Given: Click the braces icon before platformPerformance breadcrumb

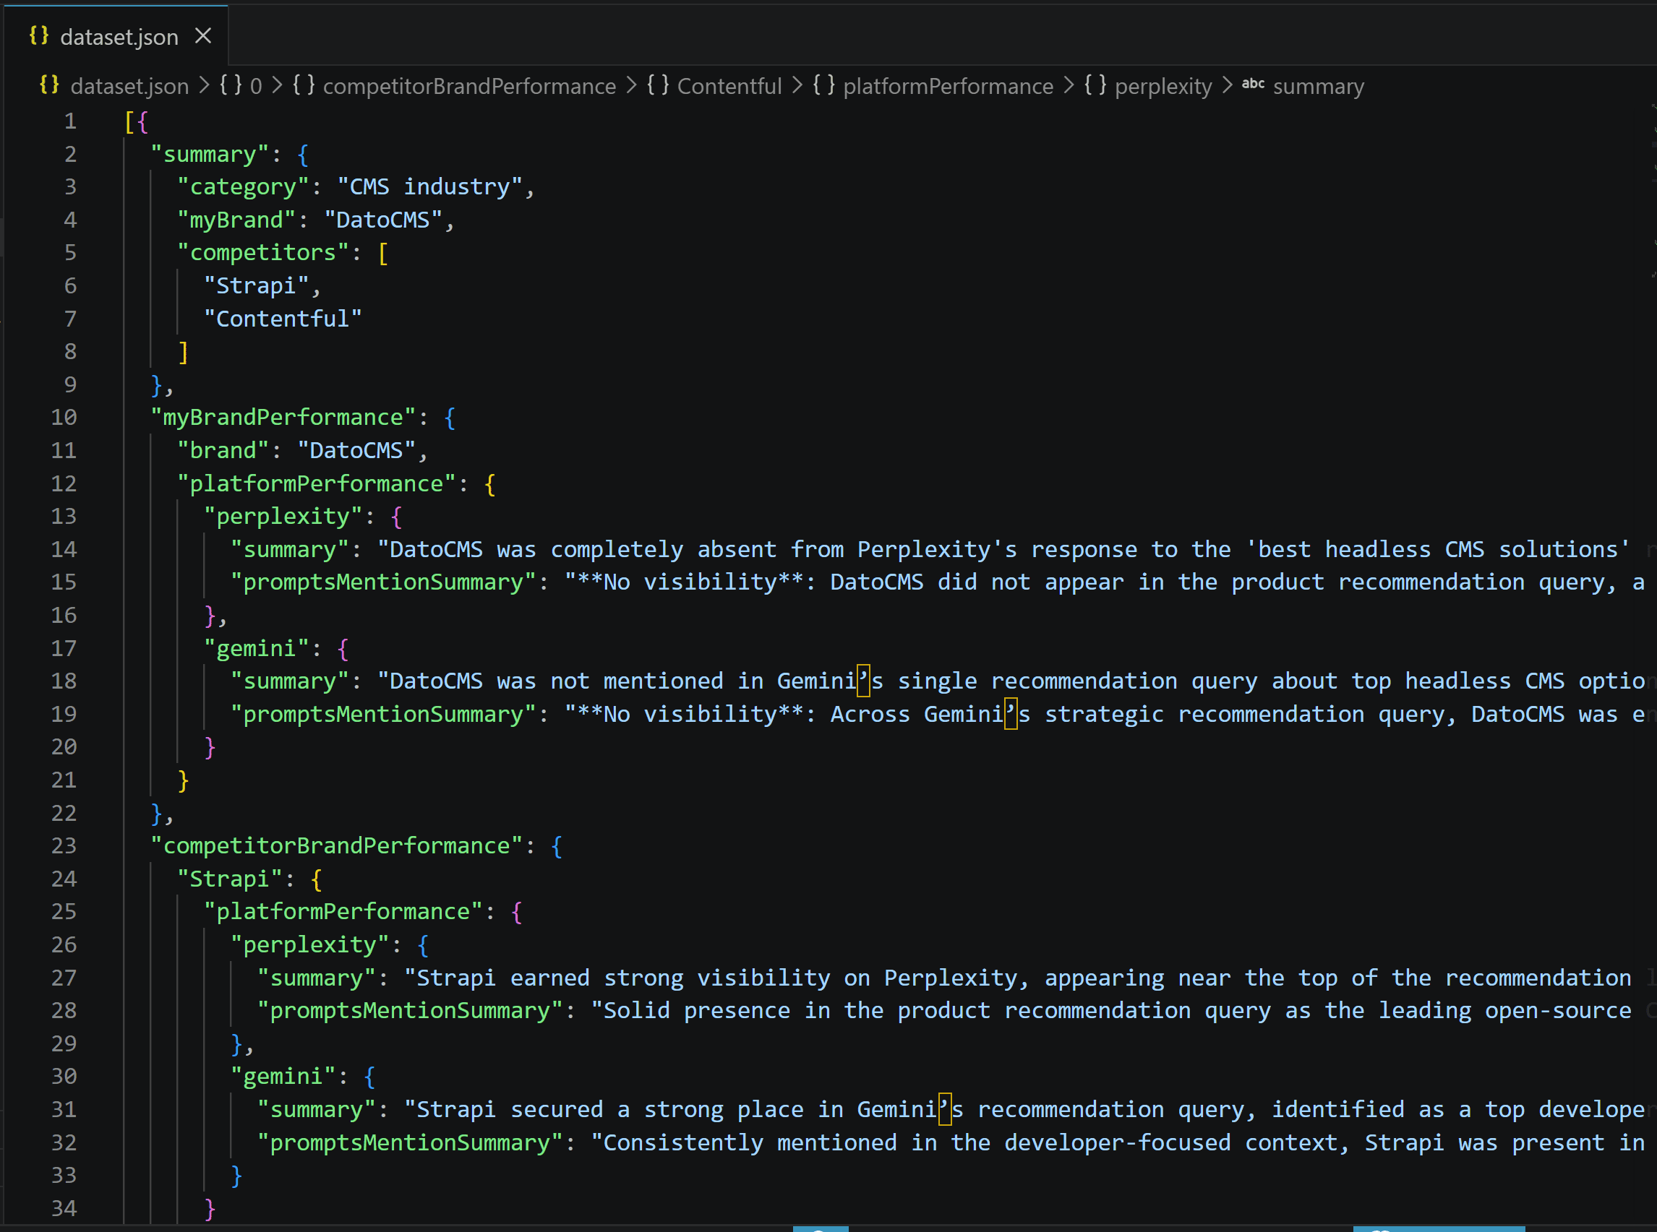Looking at the screenshot, I should 824,85.
